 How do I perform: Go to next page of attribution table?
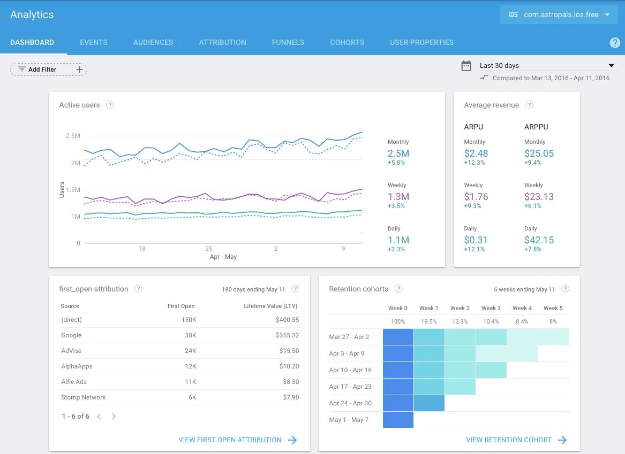(114, 416)
